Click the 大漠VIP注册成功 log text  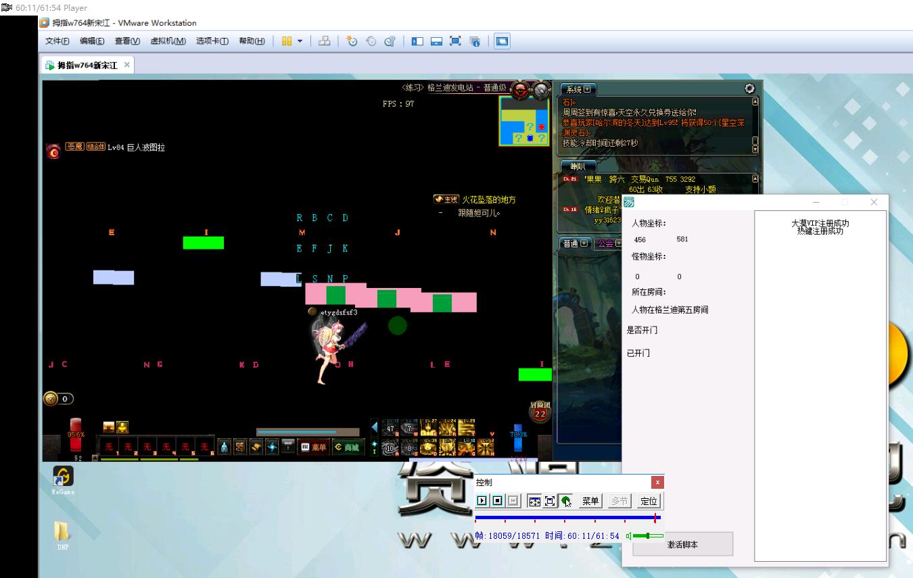pos(820,223)
